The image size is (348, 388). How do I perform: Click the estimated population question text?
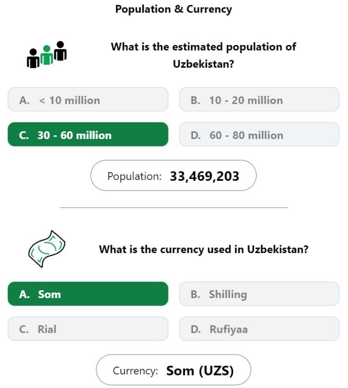coord(203,55)
